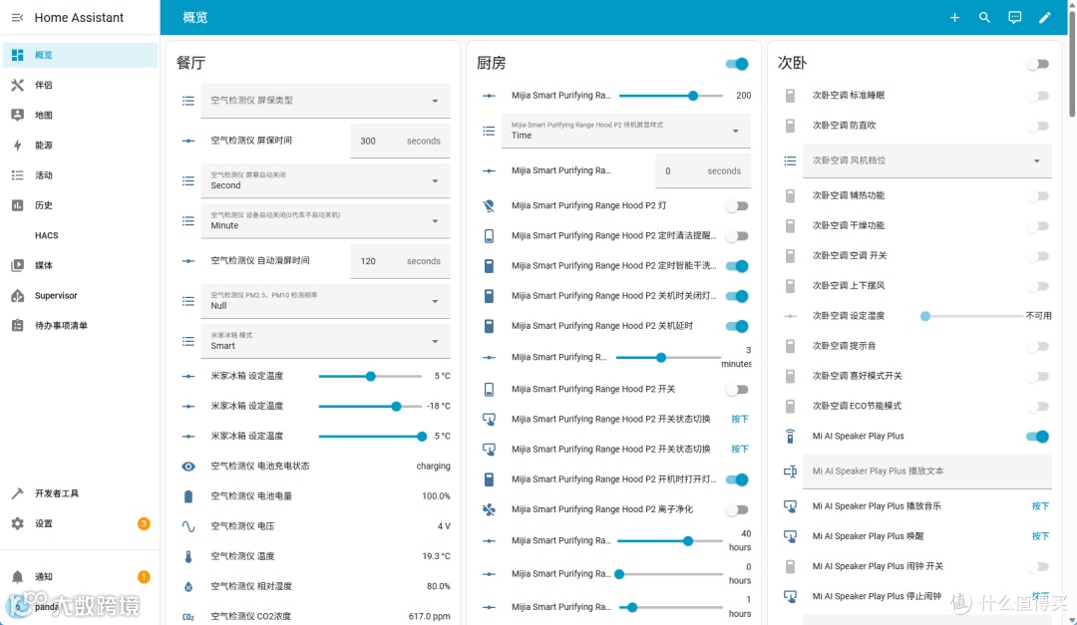
Task: Click the thermometer icon for 空气检测仪 温度
Action: click(x=188, y=556)
